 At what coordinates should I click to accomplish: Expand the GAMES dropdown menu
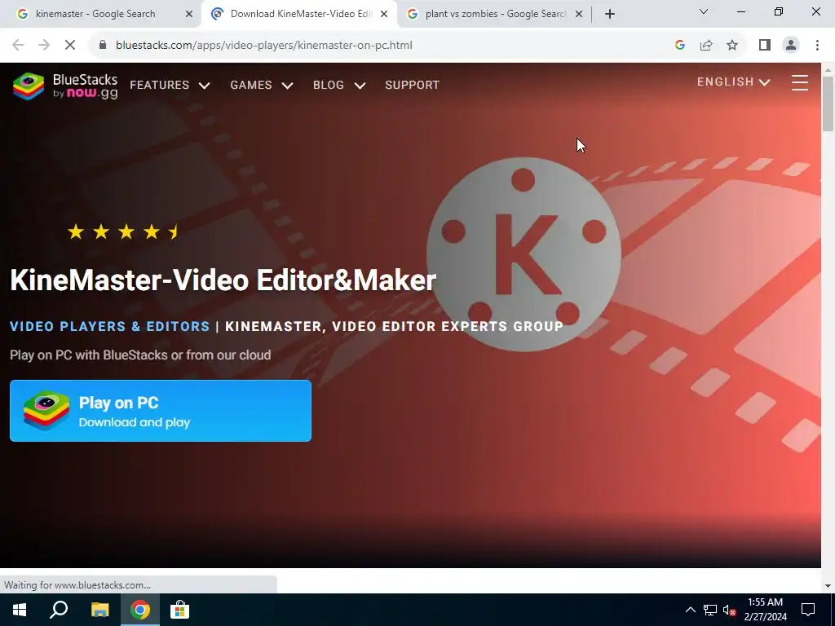tap(262, 85)
